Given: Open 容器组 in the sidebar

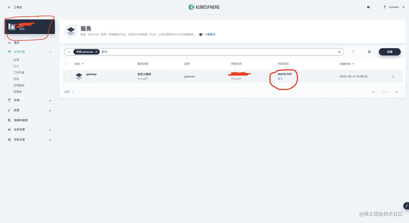Looking at the screenshot, I should (18, 92).
